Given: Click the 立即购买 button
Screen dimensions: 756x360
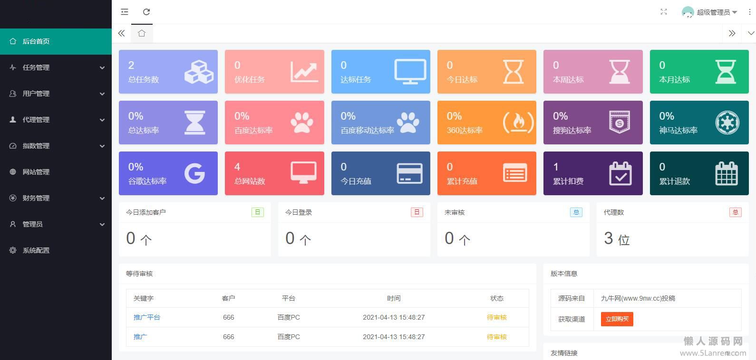Looking at the screenshot, I should pyautogui.click(x=617, y=319).
